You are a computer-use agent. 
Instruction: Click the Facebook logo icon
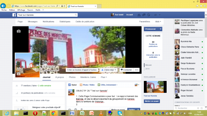[x=14, y=15]
